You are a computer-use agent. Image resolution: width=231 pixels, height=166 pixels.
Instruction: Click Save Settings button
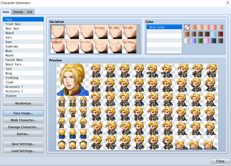[23, 144]
